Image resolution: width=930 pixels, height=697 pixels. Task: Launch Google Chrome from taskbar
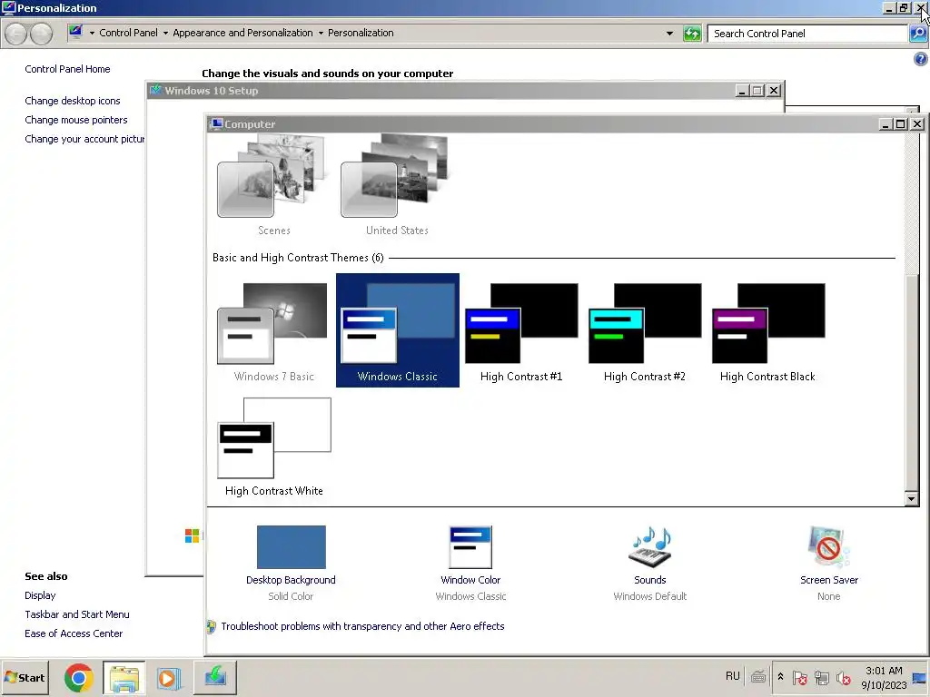click(x=78, y=678)
